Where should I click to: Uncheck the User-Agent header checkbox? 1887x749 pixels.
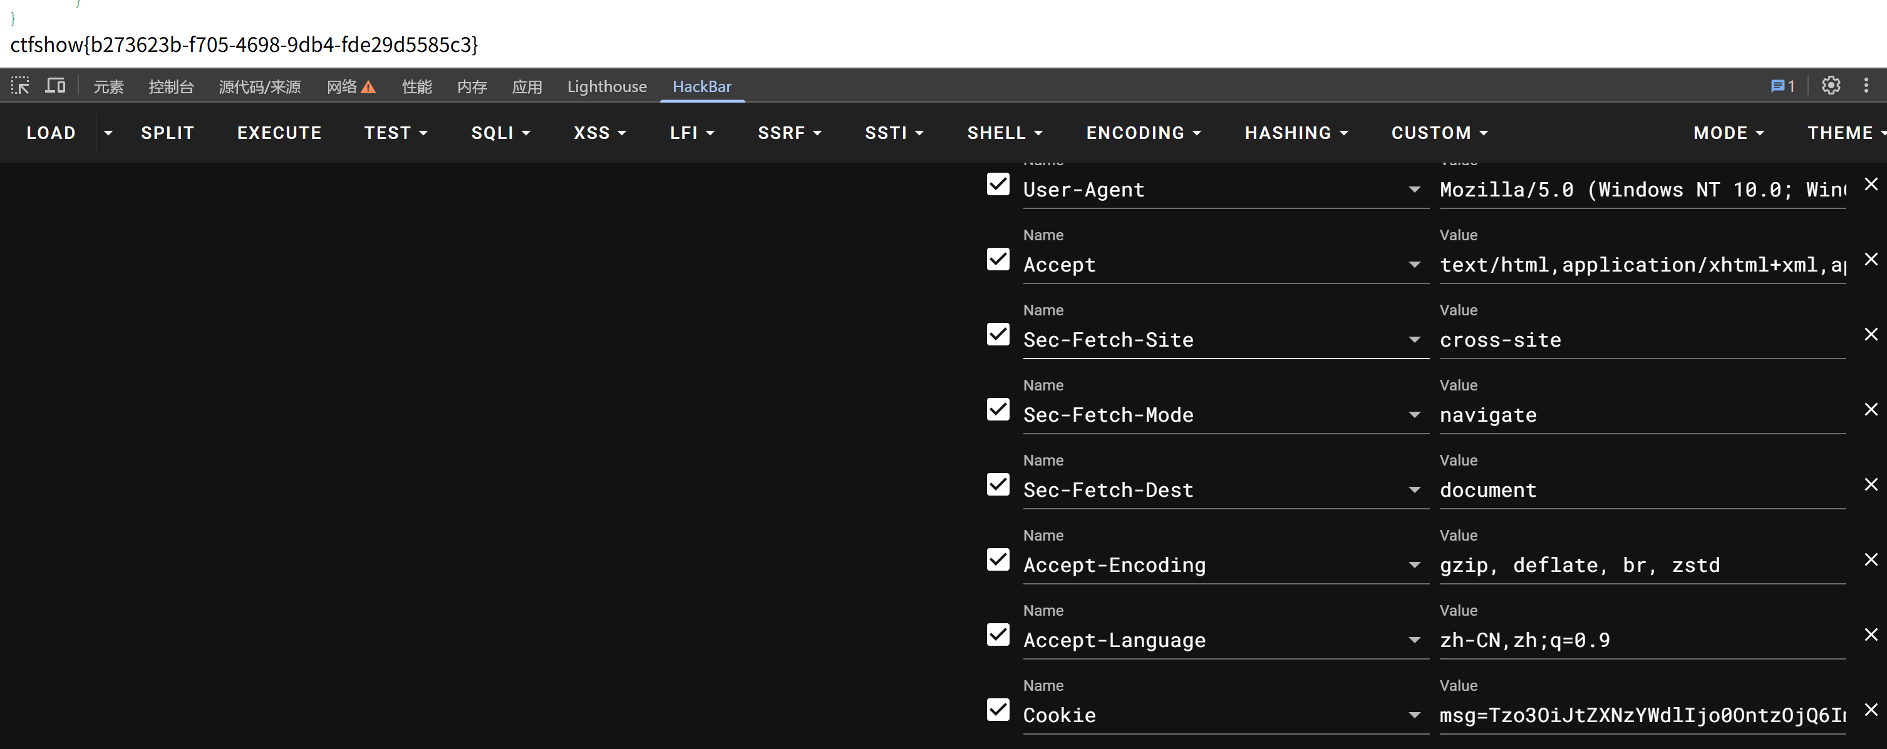tap(998, 184)
